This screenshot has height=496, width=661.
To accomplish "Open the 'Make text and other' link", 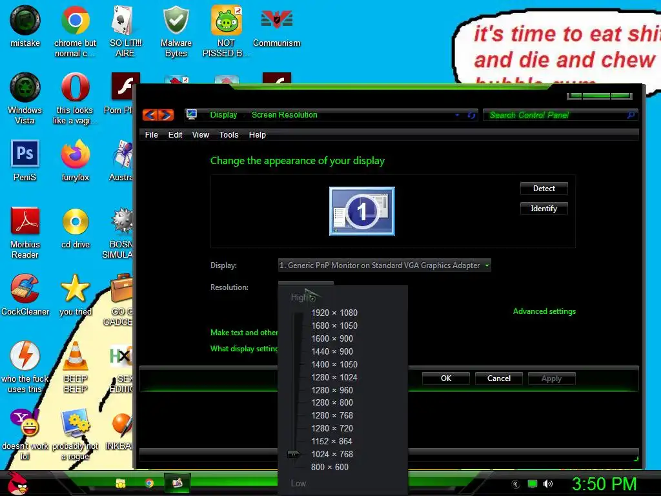I will 244,333.
